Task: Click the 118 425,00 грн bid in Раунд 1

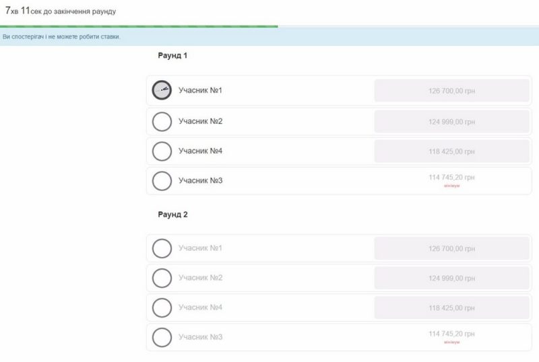Action: [451, 151]
